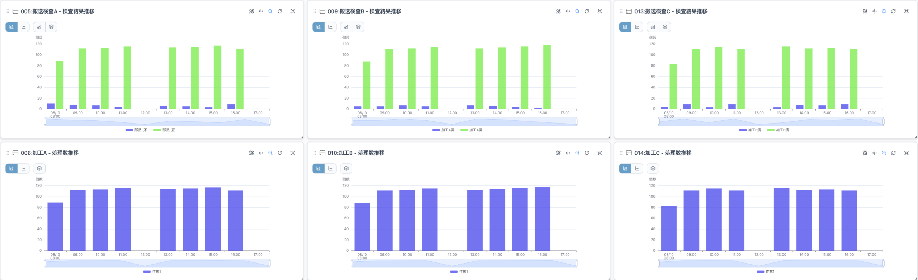Toggle green 加工A済… legend in panel 009
Screen dimensions: 918x280
click(x=473, y=130)
